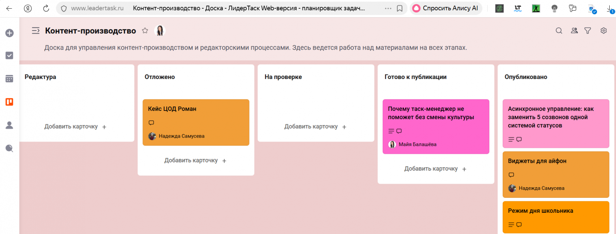Click Добавить карточку in the Редактура column

[x=75, y=127]
